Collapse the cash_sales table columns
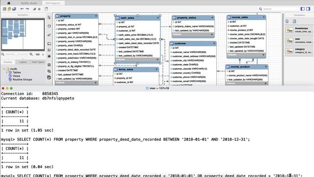Image resolution: width=314 pixels, height=177 pixels. (x=158, y=18)
